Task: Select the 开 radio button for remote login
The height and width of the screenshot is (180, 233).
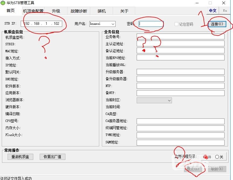Action: tap(206, 157)
